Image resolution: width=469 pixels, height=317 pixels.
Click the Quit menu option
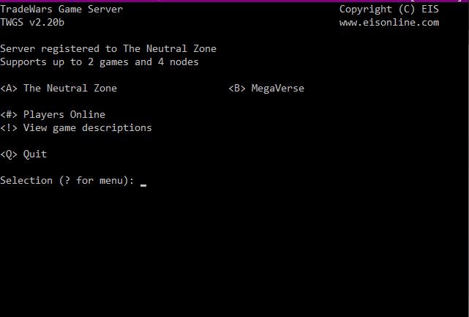click(35, 154)
